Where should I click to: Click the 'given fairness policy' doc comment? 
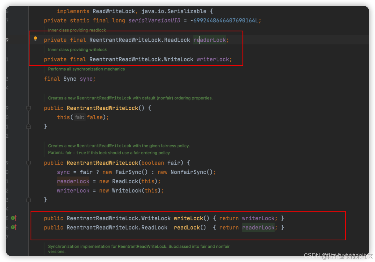click(x=119, y=146)
